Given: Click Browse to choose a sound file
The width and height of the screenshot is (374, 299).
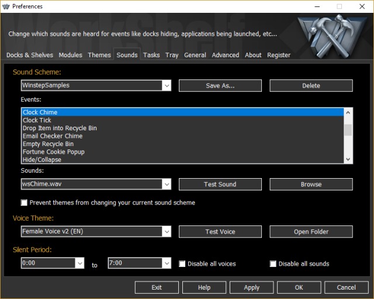Looking at the screenshot, I should tap(311, 185).
